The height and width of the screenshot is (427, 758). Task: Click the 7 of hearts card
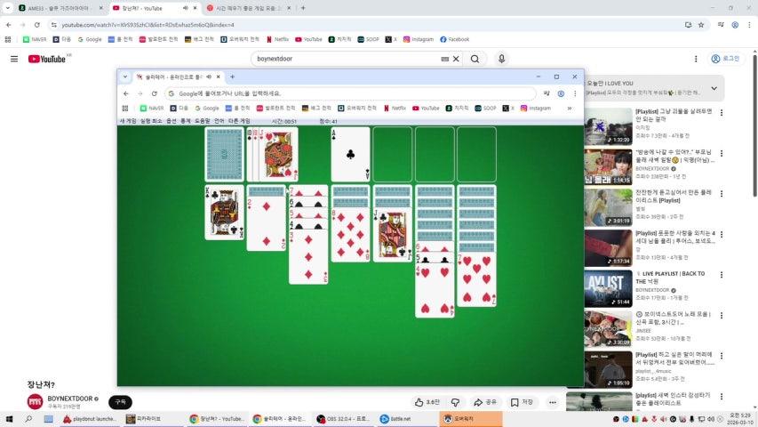click(476, 280)
